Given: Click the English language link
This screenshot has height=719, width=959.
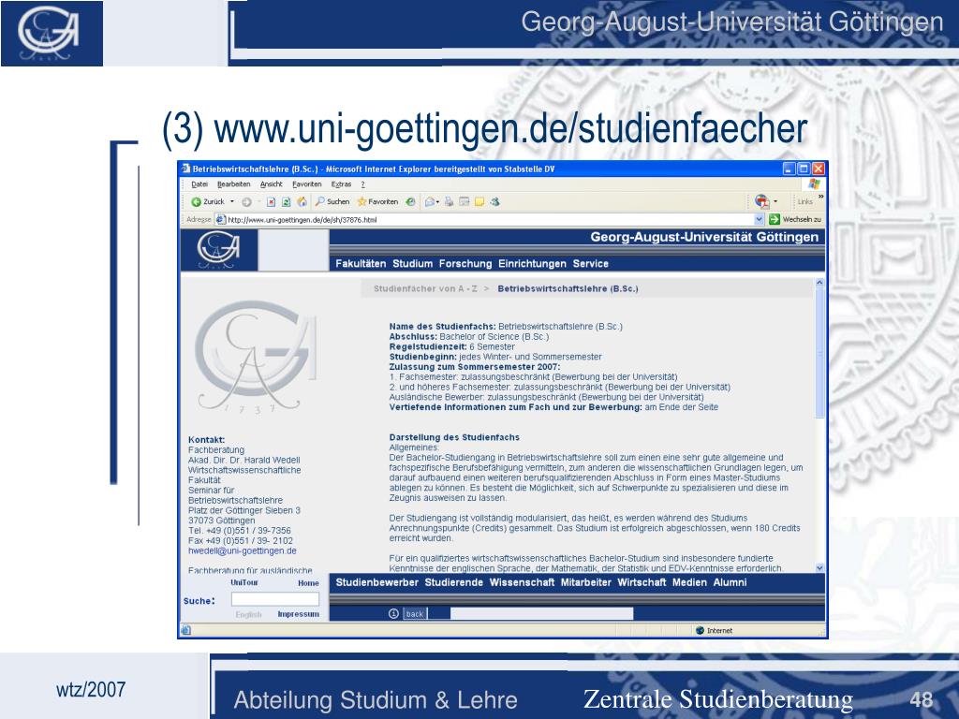Looking at the screenshot, I should 248,614.
